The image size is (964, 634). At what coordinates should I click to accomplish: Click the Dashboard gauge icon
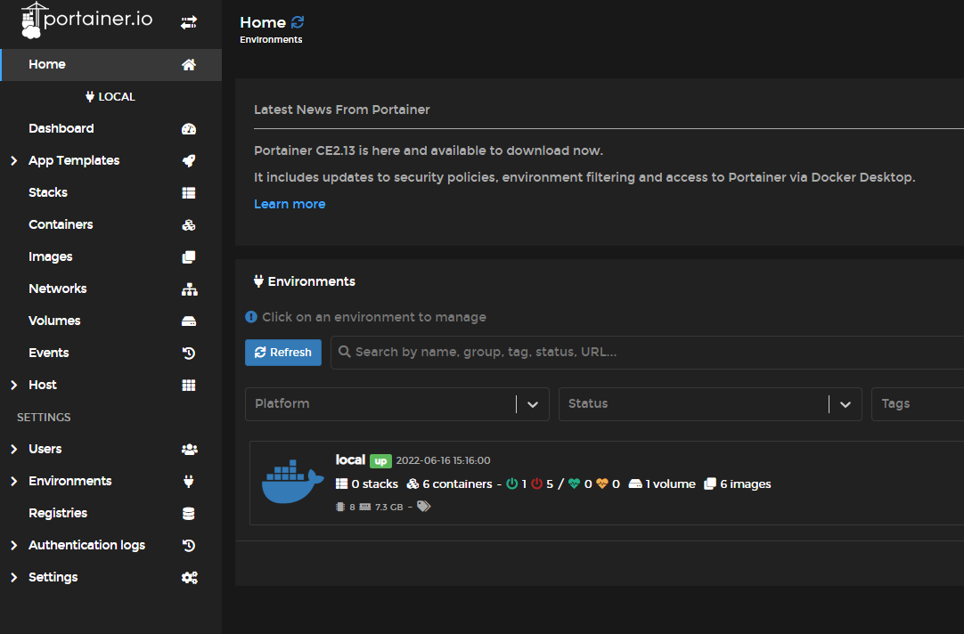[x=189, y=129]
